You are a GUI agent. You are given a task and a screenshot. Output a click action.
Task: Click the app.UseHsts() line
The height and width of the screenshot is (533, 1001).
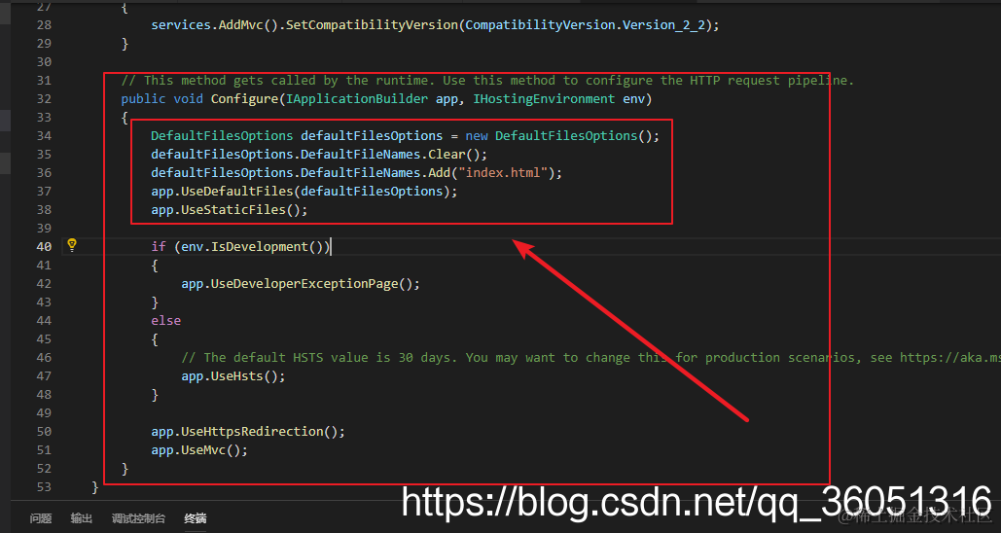233,376
